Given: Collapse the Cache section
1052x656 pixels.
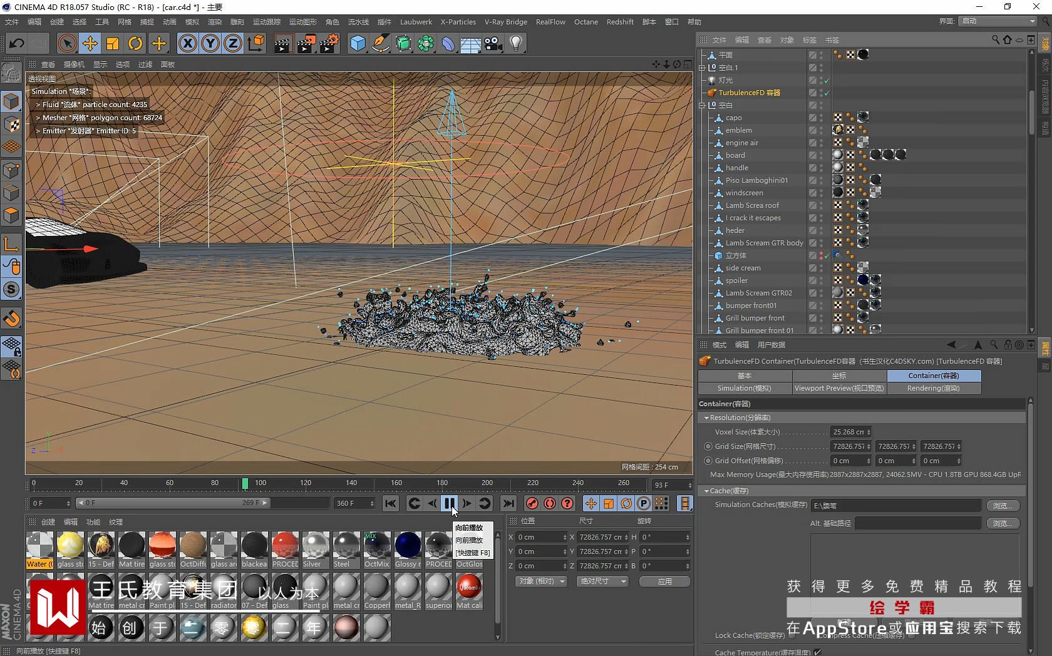Looking at the screenshot, I should [707, 491].
